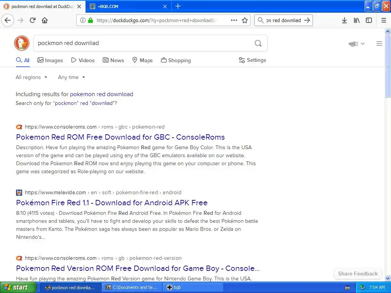Expand the All regions dropdown
391x293 pixels.
coord(31,77)
